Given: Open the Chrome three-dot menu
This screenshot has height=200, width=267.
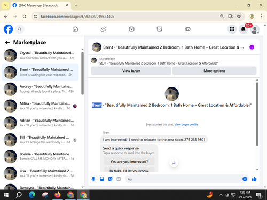Looking at the screenshot, I should pos(261,17).
